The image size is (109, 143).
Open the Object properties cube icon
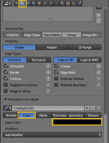click(39, 3)
